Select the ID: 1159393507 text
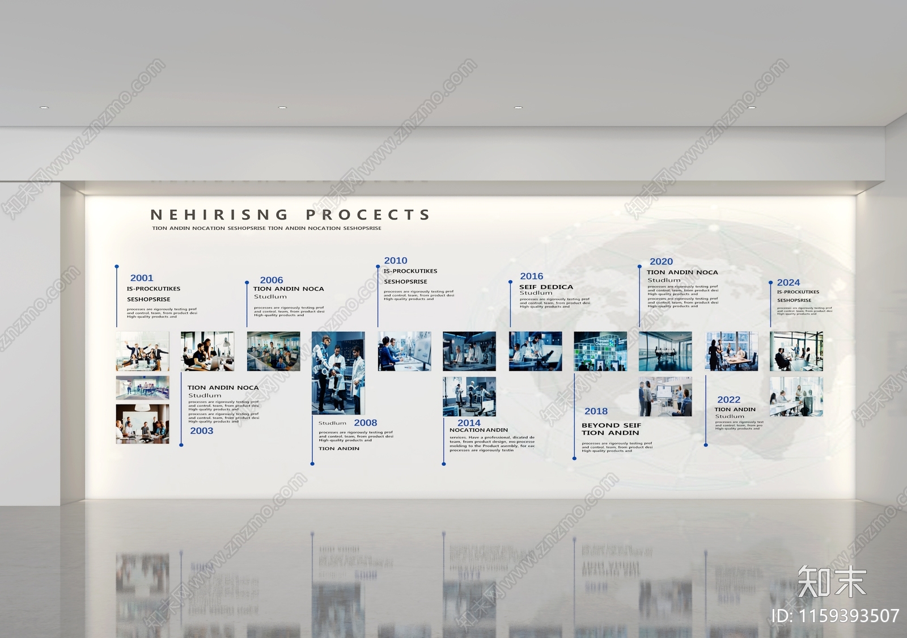This screenshot has width=907, height=638. 836,616
